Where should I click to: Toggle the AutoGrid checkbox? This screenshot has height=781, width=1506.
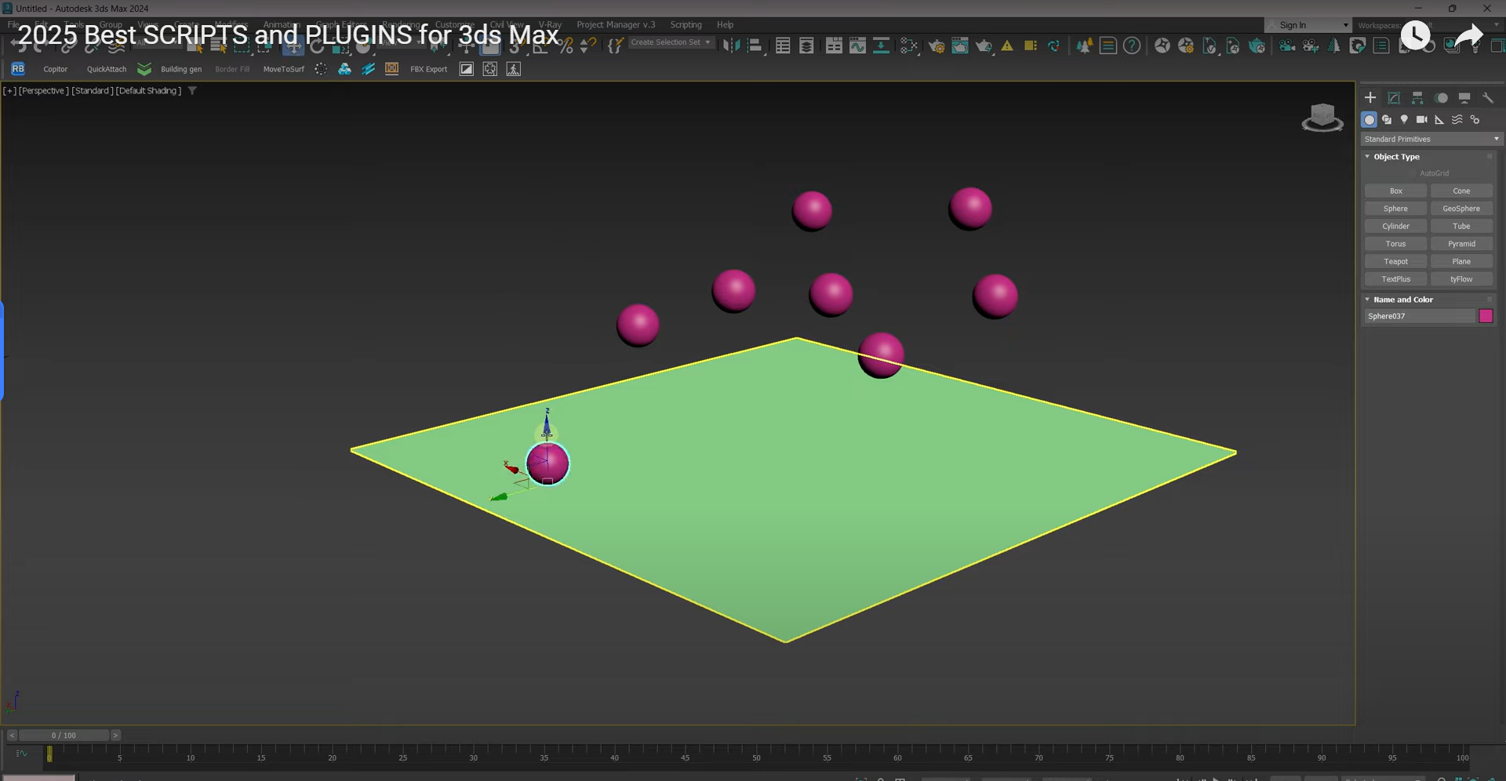(1413, 173)
